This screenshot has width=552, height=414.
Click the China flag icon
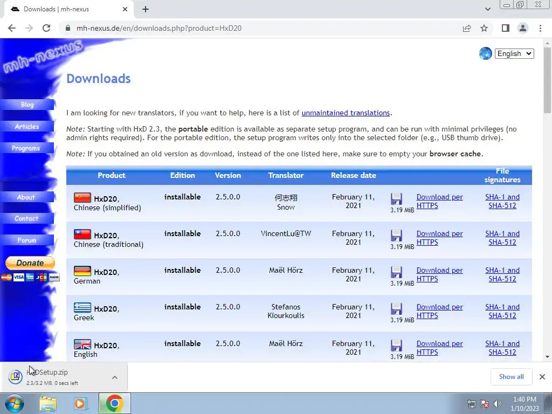click(82, 197)
